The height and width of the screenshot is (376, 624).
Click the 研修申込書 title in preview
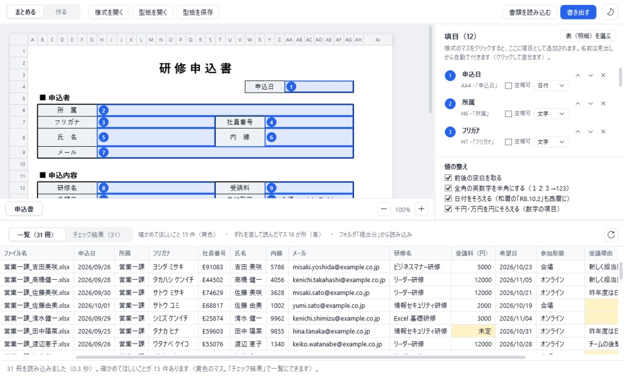pos(195,68)
